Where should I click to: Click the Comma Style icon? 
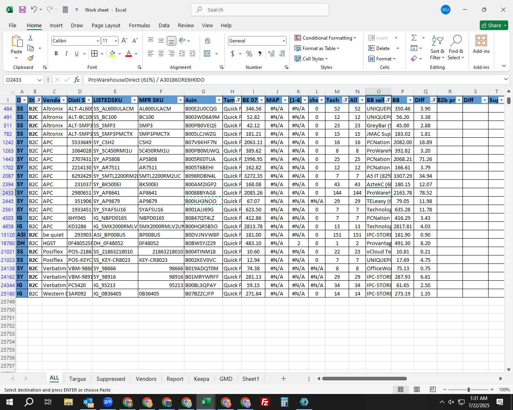click(260, 54)
